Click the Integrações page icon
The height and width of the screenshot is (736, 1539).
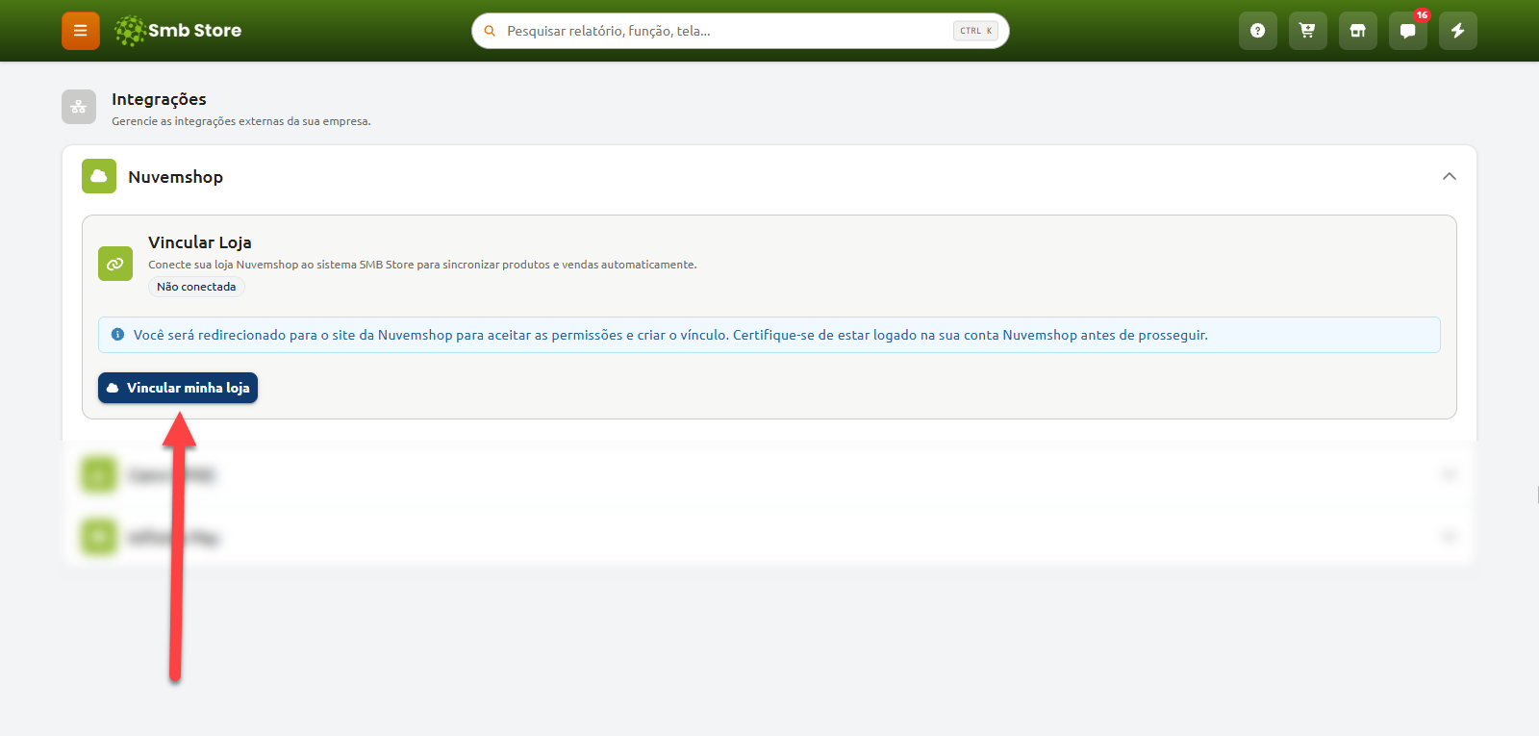[79, 107]
